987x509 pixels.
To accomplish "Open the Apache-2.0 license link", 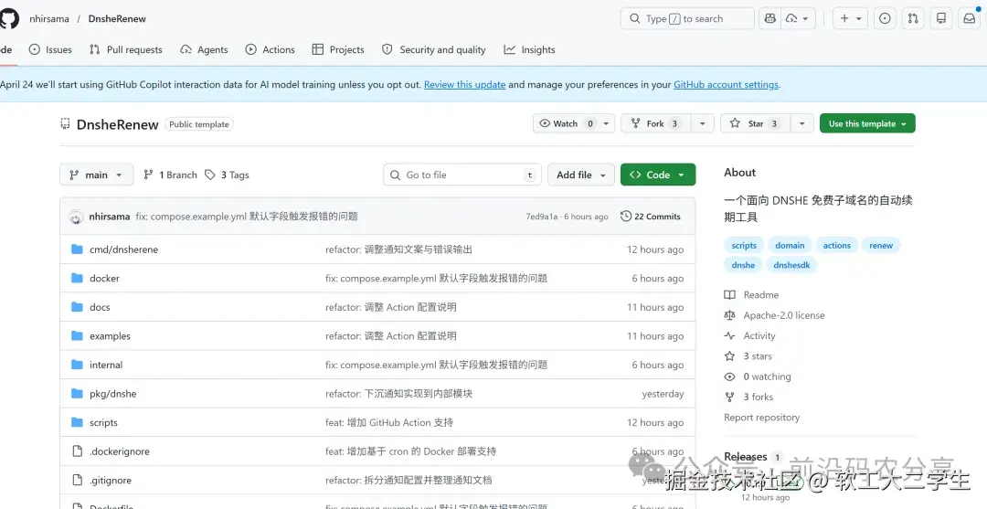I will (784, 315).
